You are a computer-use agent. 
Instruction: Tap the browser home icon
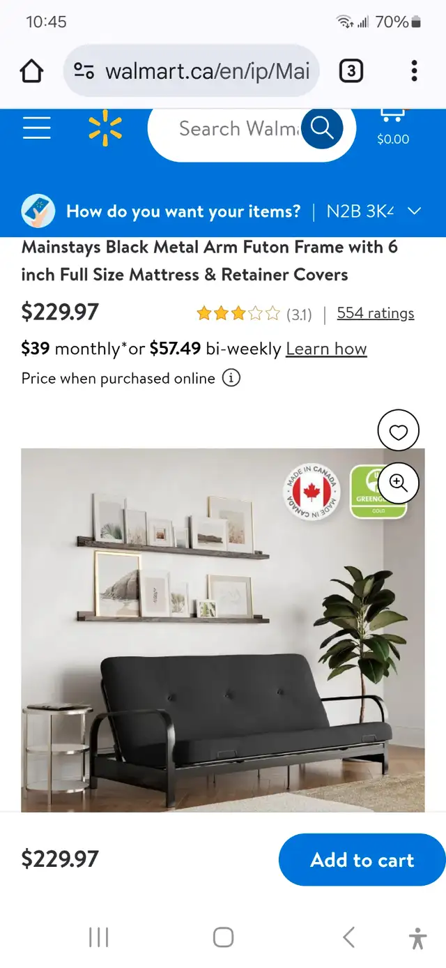point(32,71)
